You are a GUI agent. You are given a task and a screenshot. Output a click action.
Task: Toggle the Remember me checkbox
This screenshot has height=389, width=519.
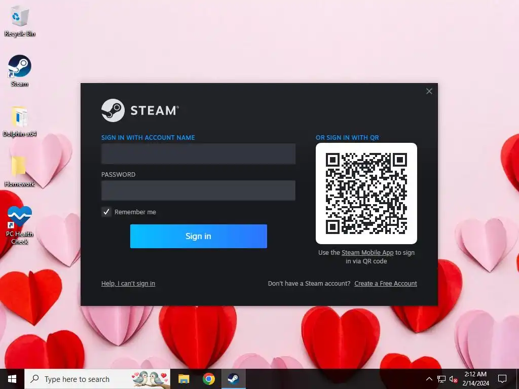coord(106,212)
